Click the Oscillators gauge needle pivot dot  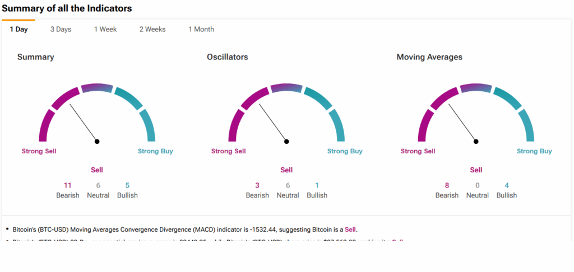(286, 142)
